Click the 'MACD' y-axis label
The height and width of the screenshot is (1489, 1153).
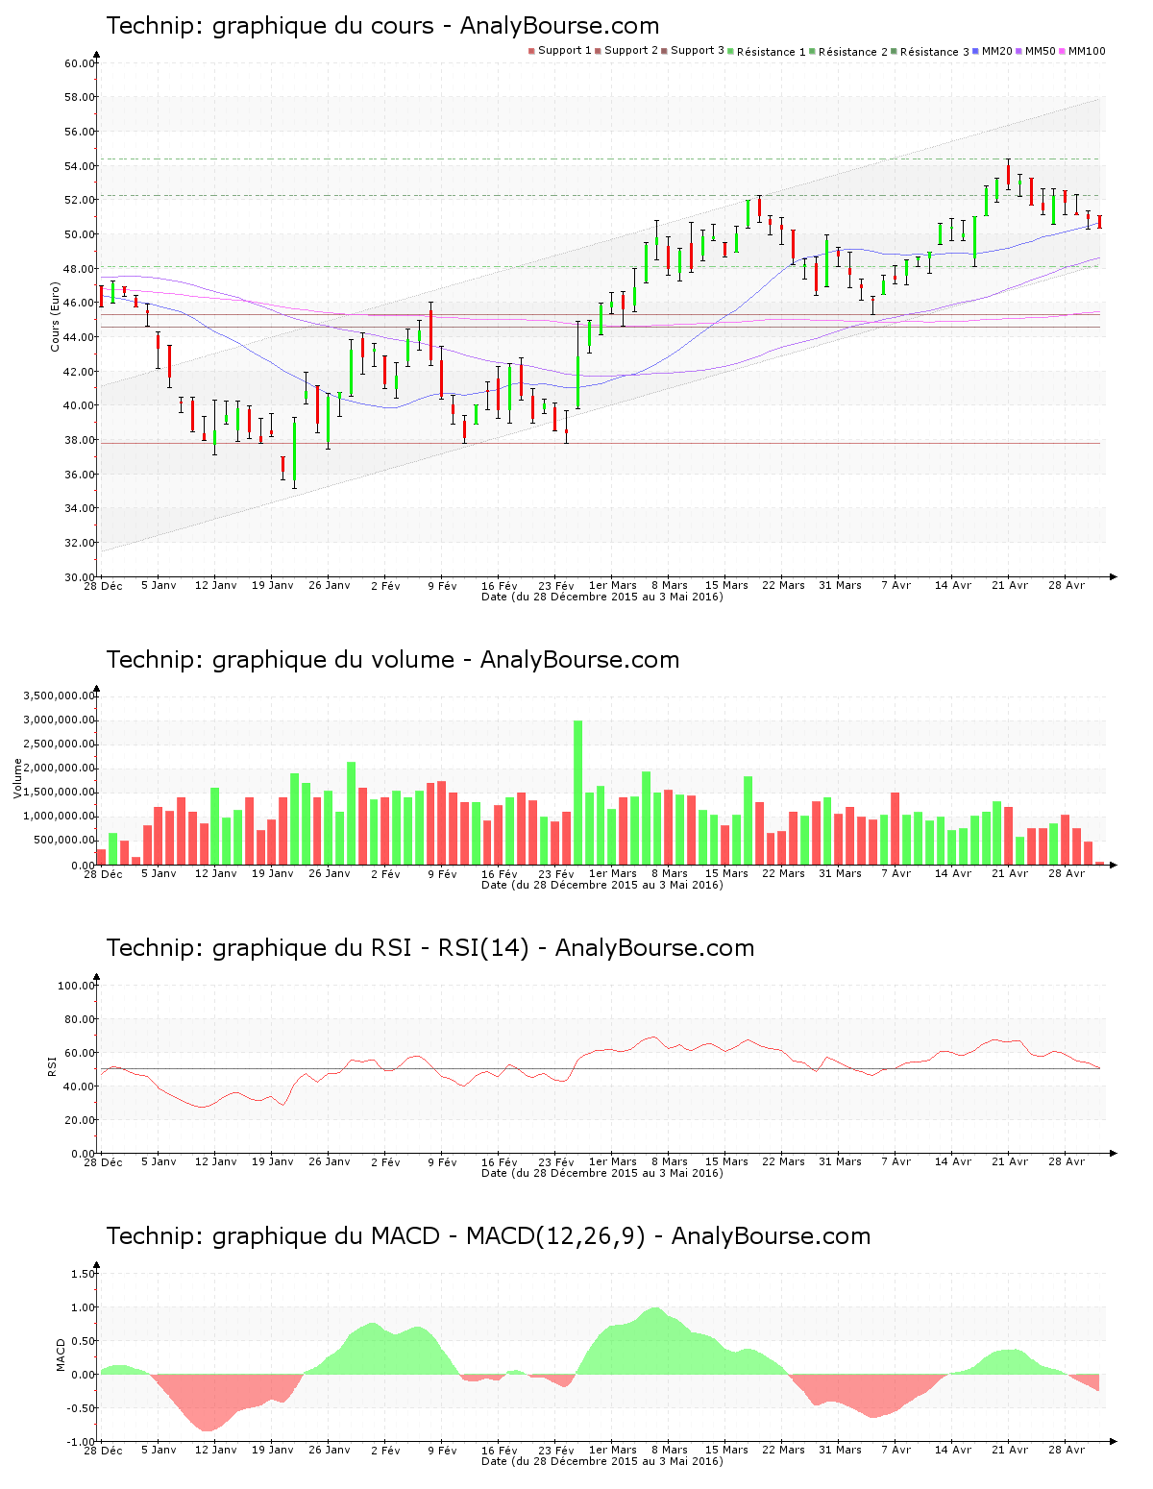tap(61, 1355)
